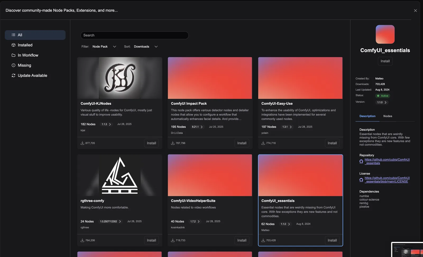Open the ComfyUI_essentials repository link
Screen dimensions: 423x257
(x=387, y=161)
